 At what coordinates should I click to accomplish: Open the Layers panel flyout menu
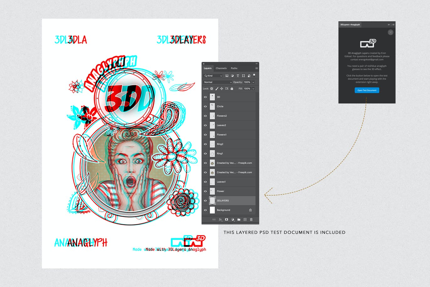pos(256,68)
